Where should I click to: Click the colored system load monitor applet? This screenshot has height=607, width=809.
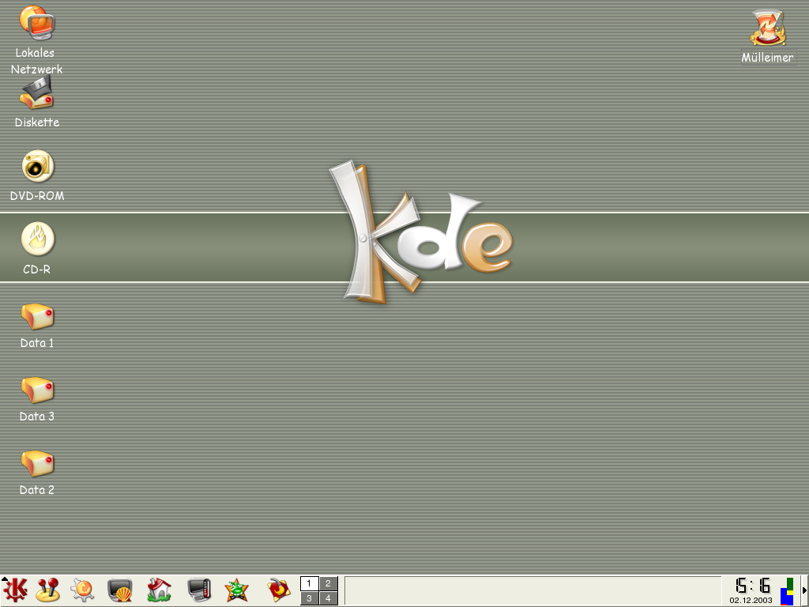(787, 591)
